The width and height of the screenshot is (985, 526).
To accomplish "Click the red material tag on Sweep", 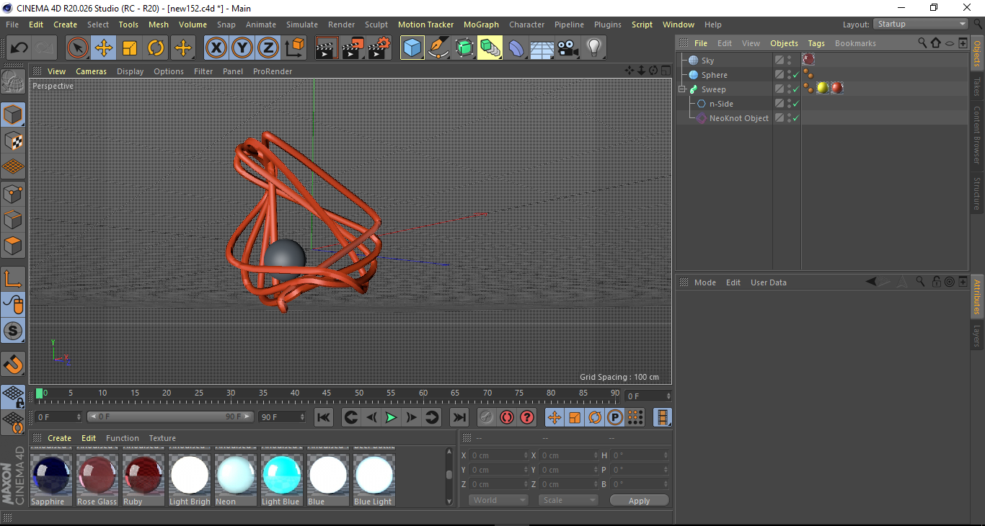I will 836,88.
